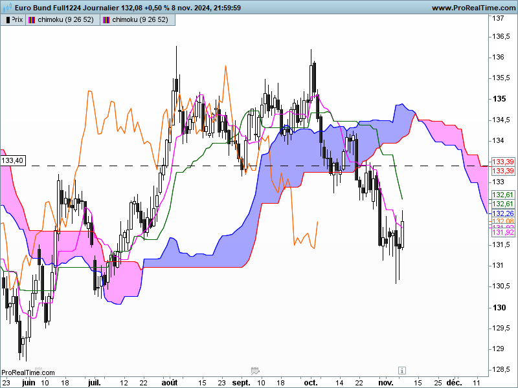Click the lower green 132,61 axis label
The width and height of the screenshot is (518, 388).
coord(503,204)
